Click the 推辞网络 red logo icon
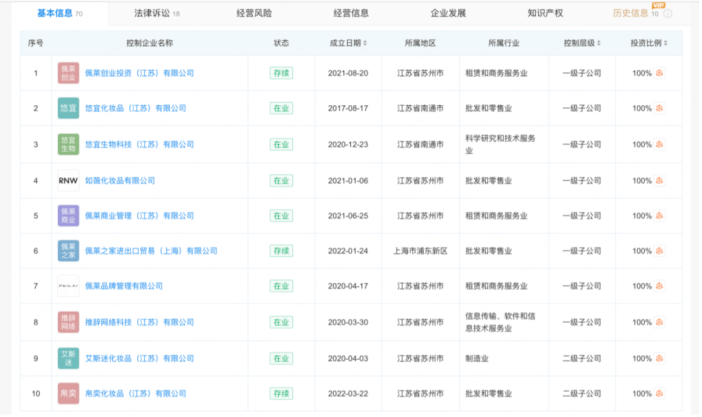702x417 pixels. click(68, 322)
